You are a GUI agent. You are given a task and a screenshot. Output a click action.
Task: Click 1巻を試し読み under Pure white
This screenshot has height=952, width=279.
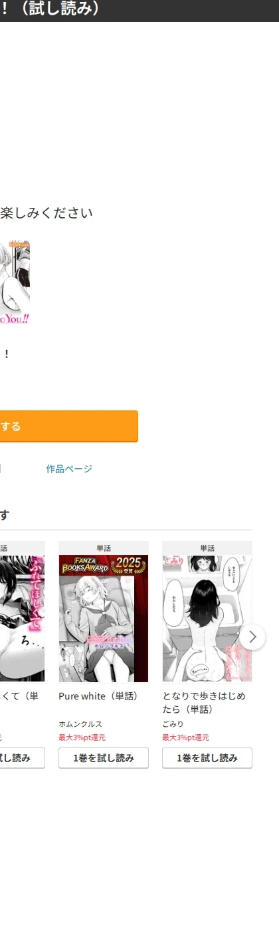104,758
